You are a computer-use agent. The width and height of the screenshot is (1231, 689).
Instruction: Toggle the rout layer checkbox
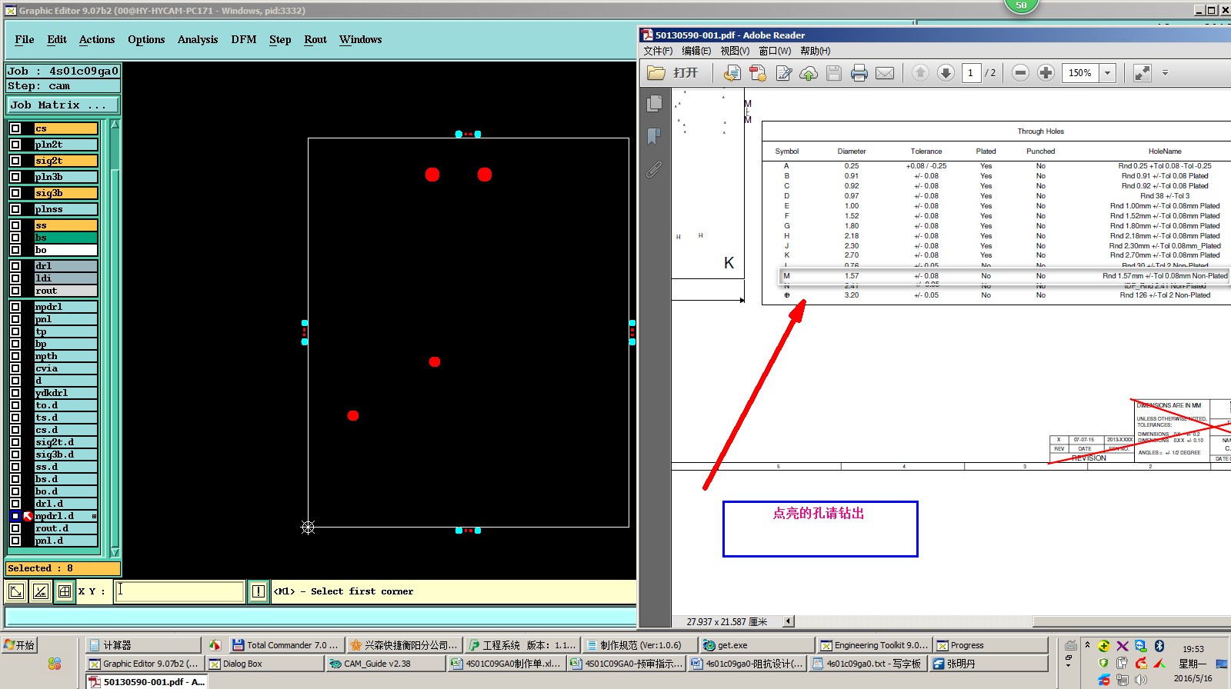[15, 291]
